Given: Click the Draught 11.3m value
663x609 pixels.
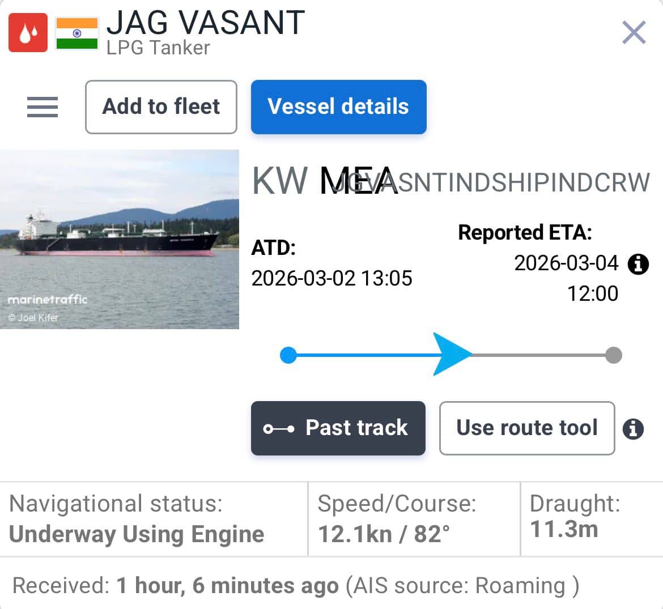Looking at the screenshot, I should click(564, 529).
